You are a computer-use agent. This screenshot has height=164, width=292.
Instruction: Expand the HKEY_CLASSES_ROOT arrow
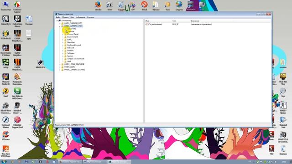click(x=60, y=23)
